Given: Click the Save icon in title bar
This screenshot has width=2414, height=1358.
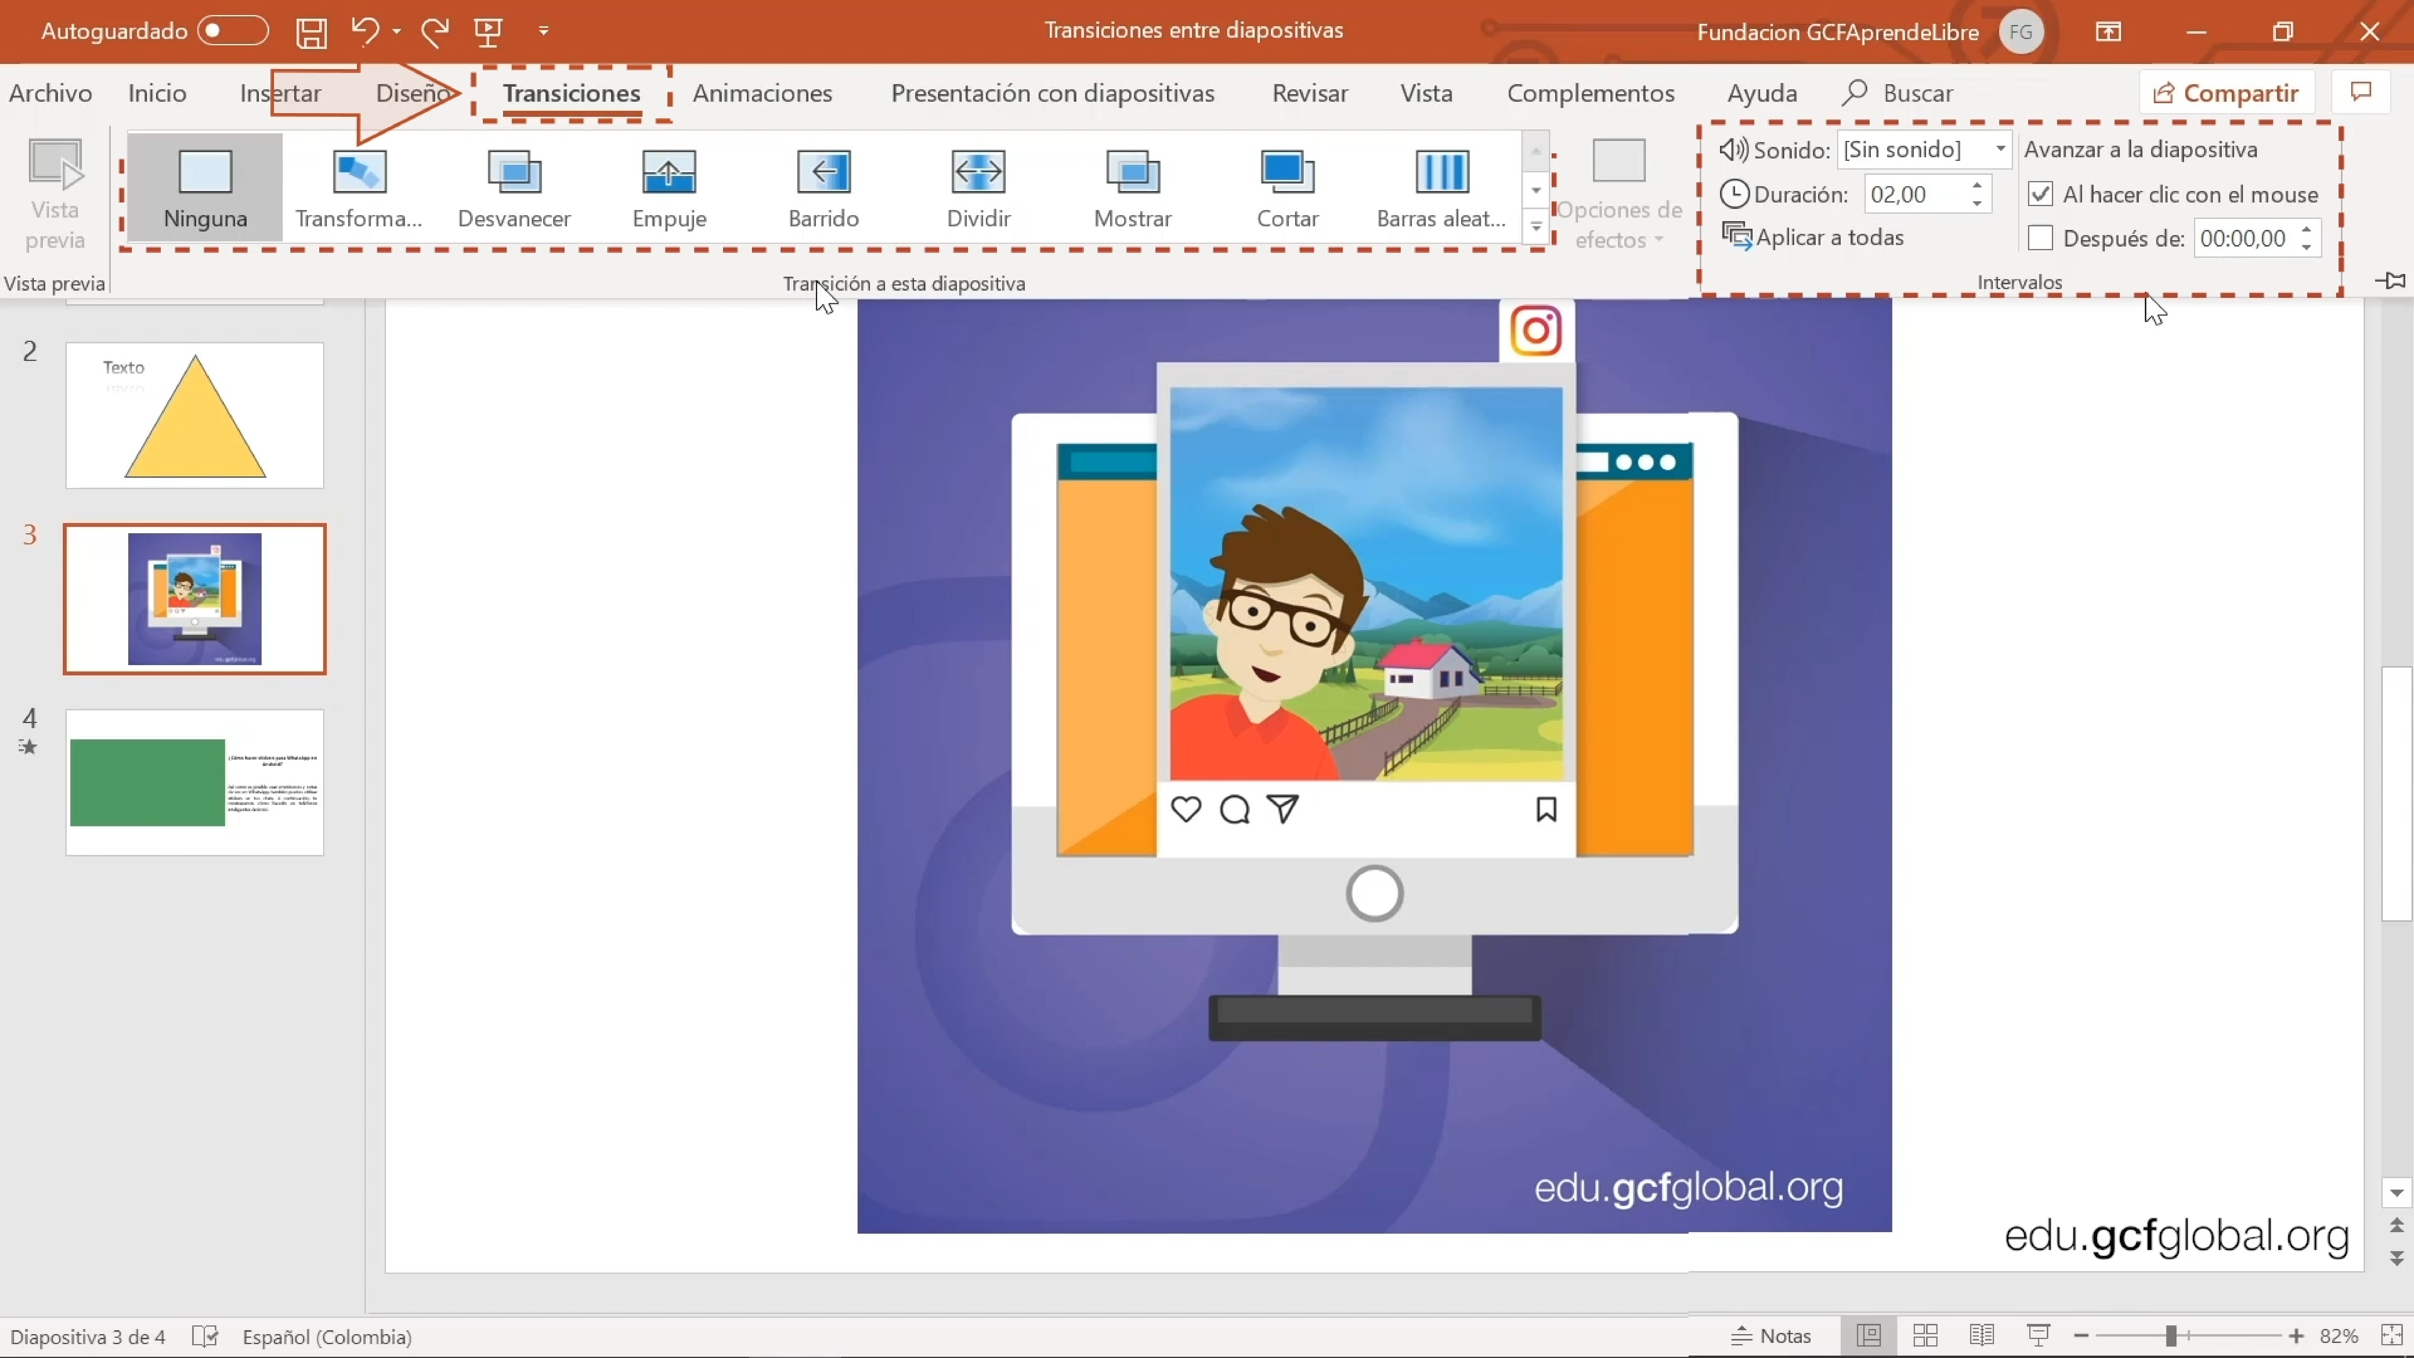Looking at the screenshot, I should (x=311, y=33).
